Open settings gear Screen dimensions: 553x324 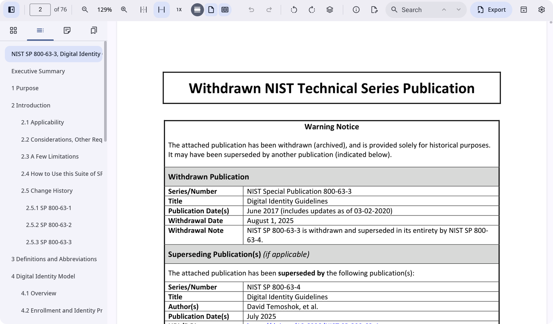click(542, 10)
